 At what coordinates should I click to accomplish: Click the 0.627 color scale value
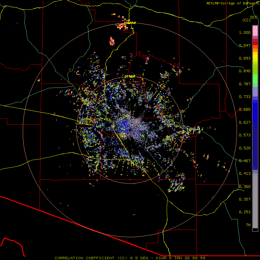click(245, 122)
